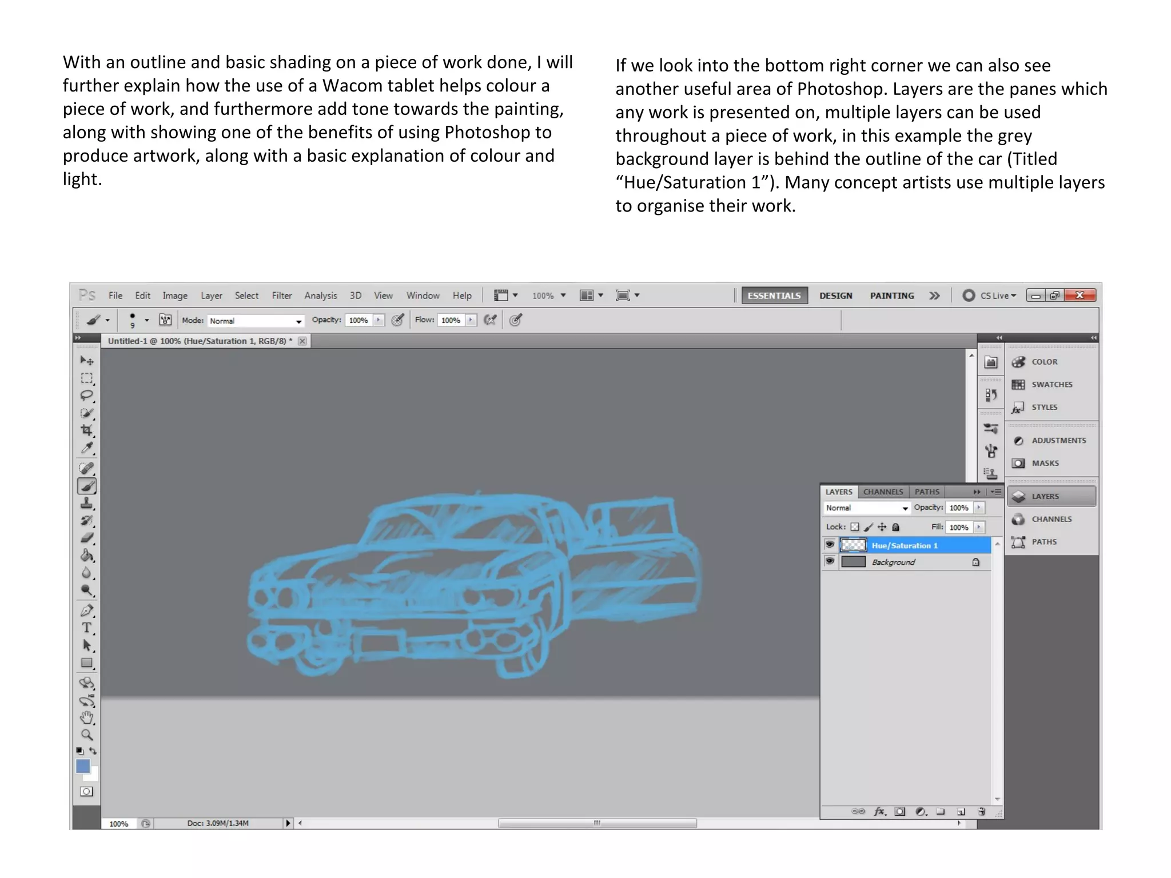
Task: Switch to the Painting workspace
Action: [x=892, y=296]
